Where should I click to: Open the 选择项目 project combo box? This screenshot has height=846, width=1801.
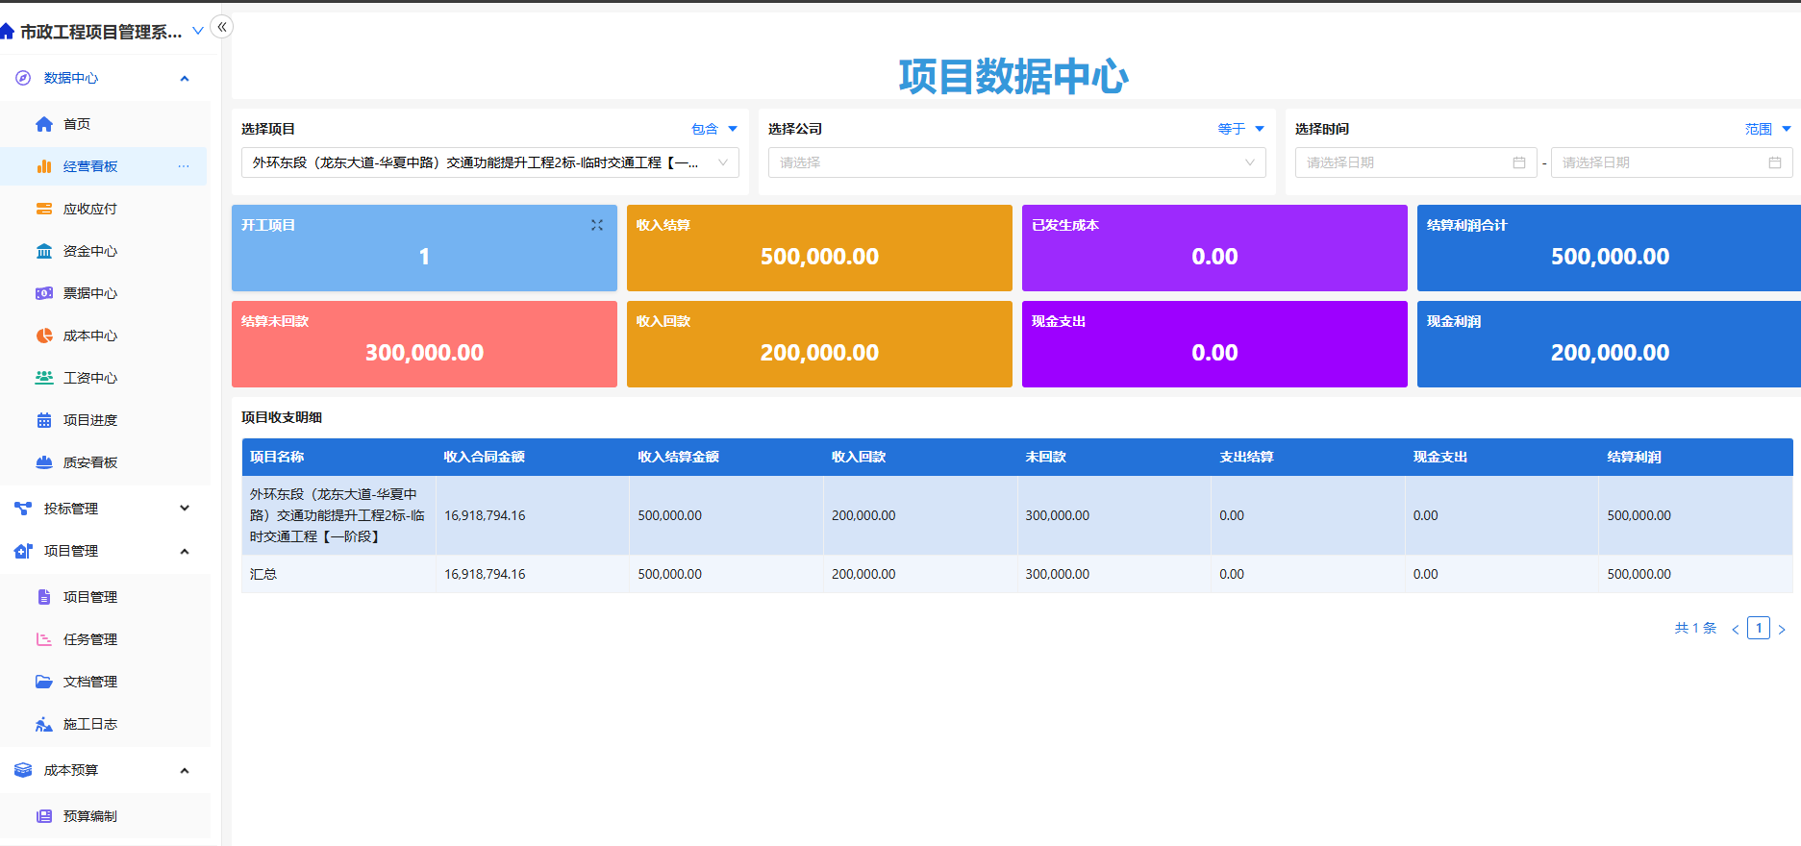coord(490,162)
